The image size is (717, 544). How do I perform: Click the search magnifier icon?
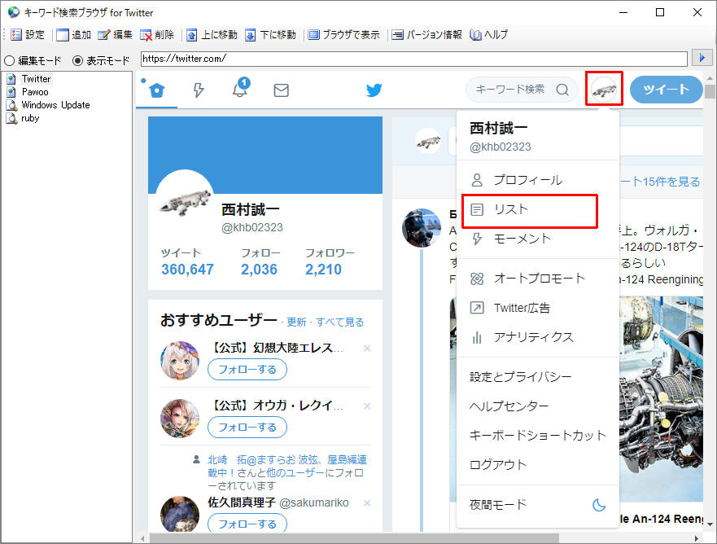(x=562, y=90)
